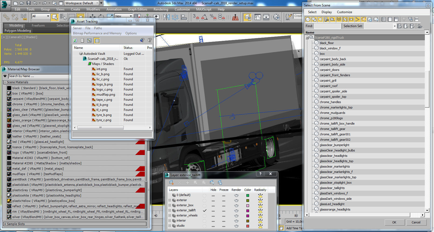Click OK in Select From Scene

[x=394, y=222]
